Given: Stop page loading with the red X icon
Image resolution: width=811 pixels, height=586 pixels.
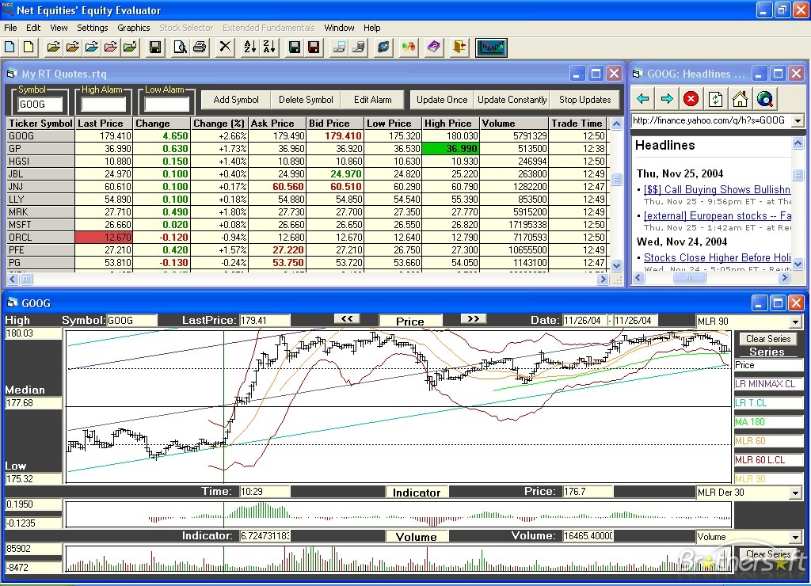Looking at the screenshot, I should pos(691,99).
